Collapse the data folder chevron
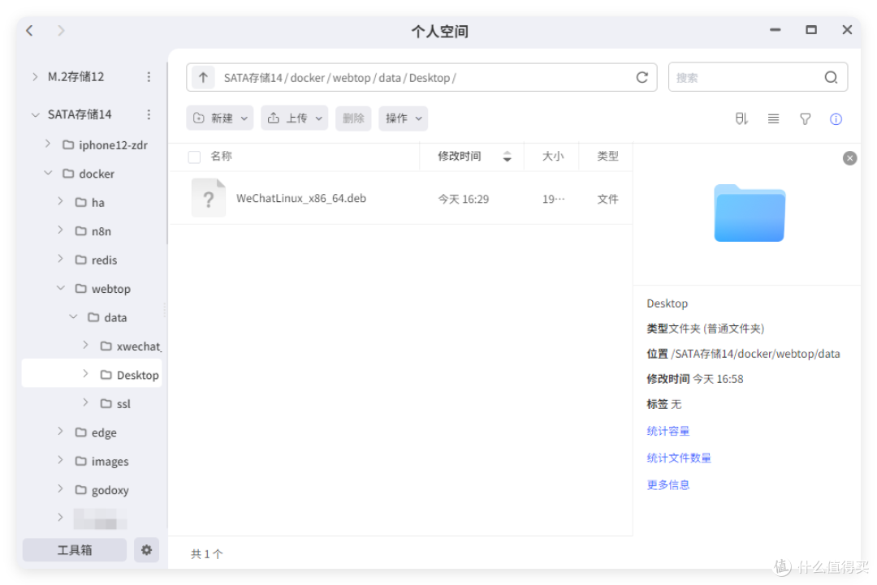Screen dimensions: 877x585 pyautogui.click(x=73, y=316)
